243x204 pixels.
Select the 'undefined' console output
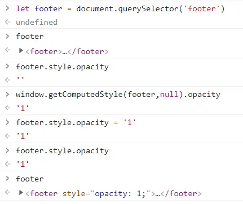tap(37, 22)
